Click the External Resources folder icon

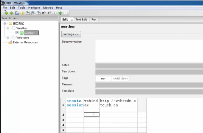click(10, 42)
